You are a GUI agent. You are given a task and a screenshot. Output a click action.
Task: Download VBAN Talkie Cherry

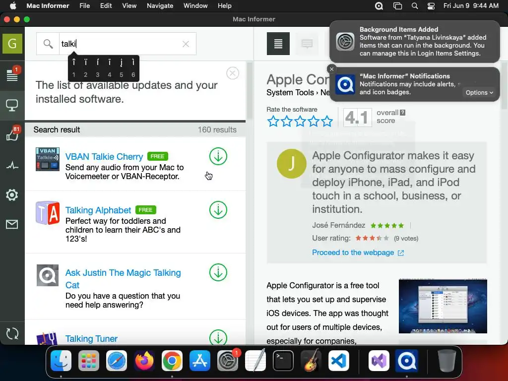point(218,156)
